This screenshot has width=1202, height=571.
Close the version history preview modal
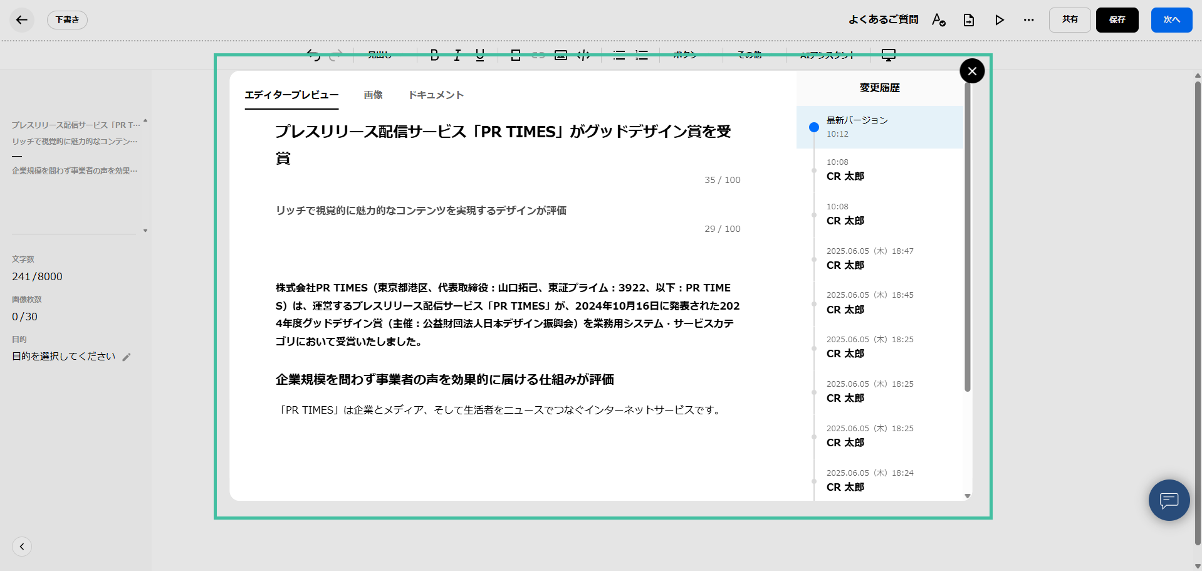tap(971, 71)
